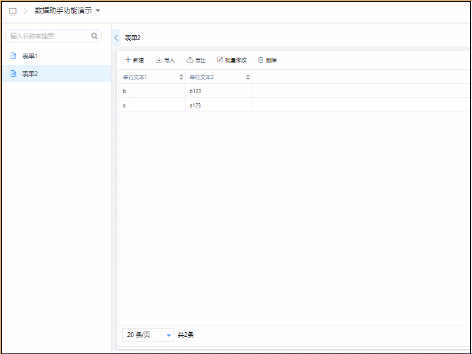Sort by the 单行文本1 column arrows
472x354 pixels.
tap(181, 77)
